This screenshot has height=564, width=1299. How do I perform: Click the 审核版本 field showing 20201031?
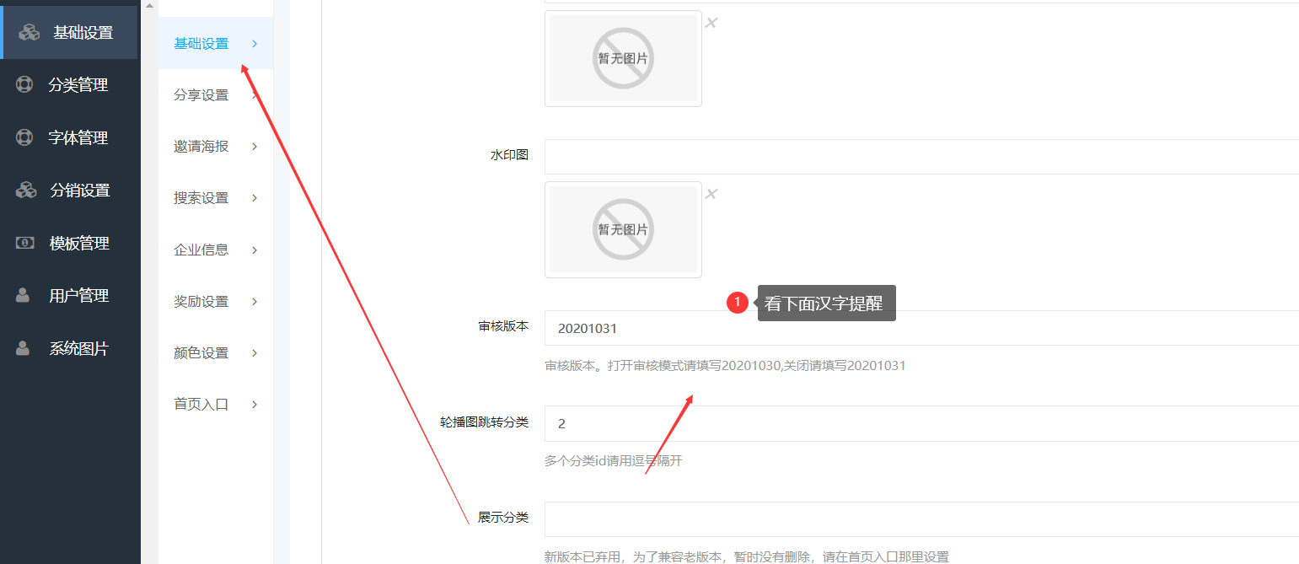921,328
